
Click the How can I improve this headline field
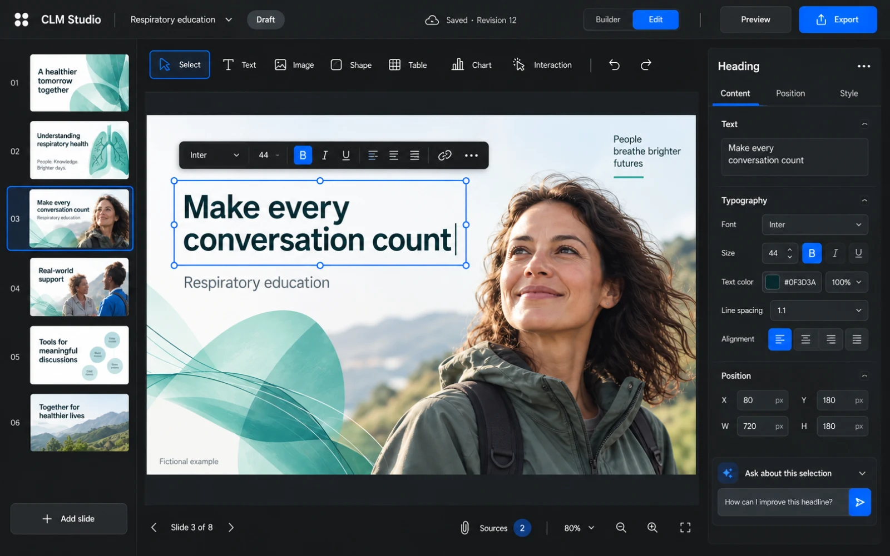click(783, 502)
